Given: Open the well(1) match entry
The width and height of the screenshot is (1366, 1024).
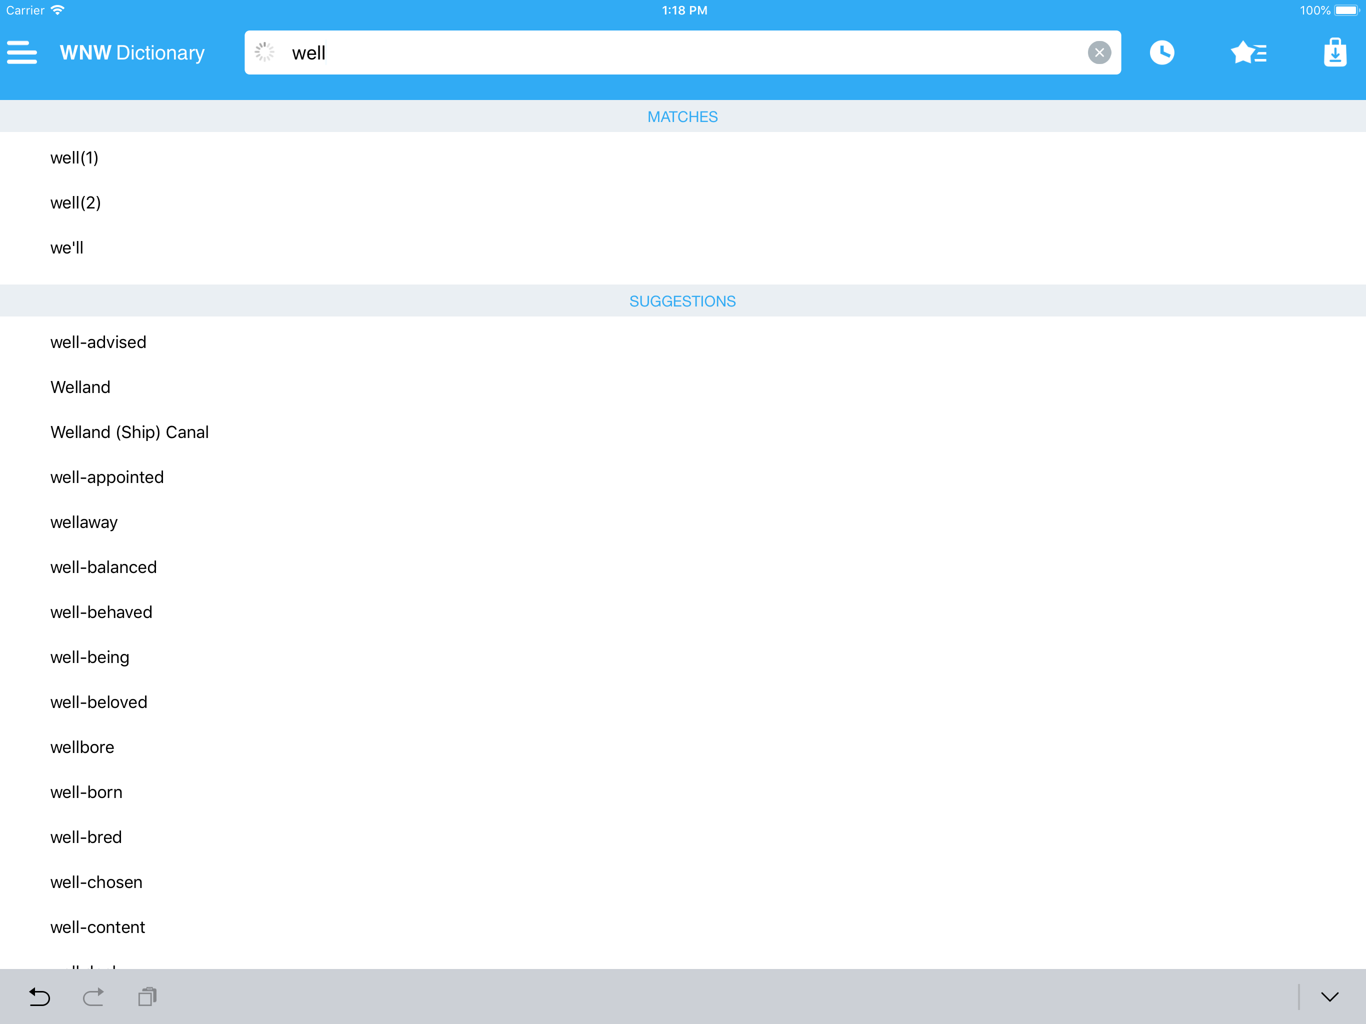Looking at the screenshot, I should (74, 158).
